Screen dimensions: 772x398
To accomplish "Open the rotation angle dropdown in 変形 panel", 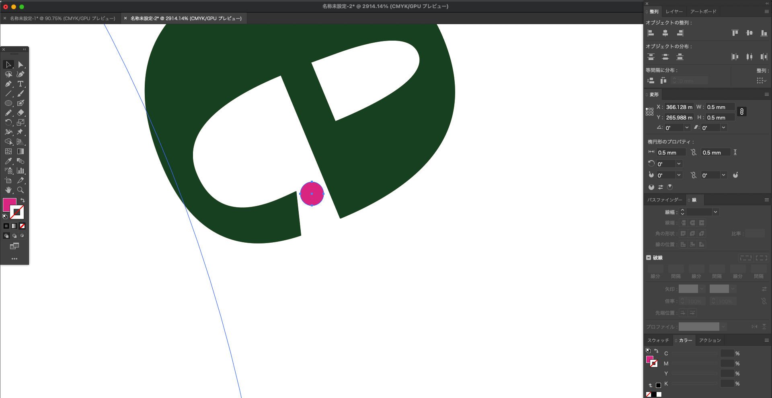I will point(687,128).
